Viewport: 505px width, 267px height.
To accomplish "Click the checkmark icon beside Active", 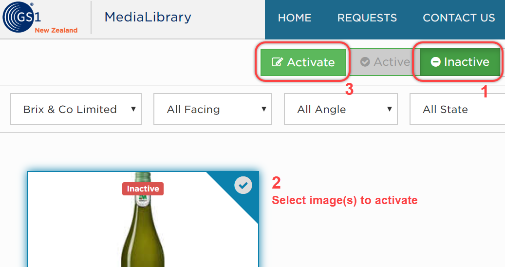I will point(365,61).
